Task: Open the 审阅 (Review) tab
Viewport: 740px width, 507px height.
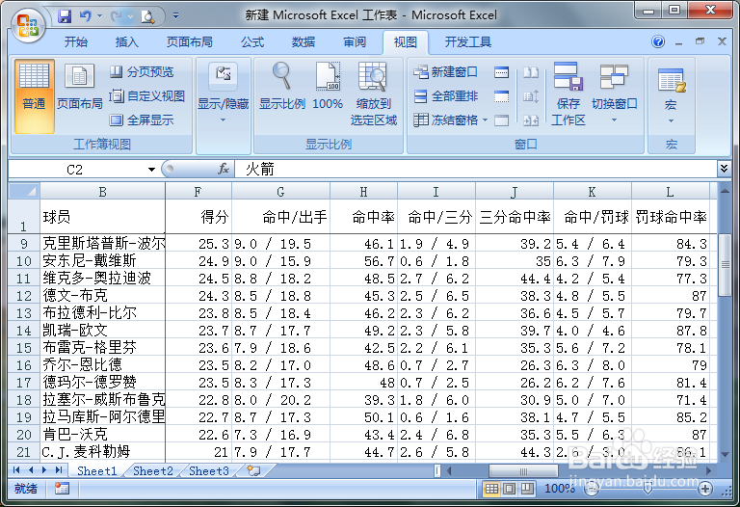Action: coord(355,42)
